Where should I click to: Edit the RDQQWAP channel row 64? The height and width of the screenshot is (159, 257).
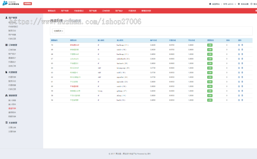(239, 68)
